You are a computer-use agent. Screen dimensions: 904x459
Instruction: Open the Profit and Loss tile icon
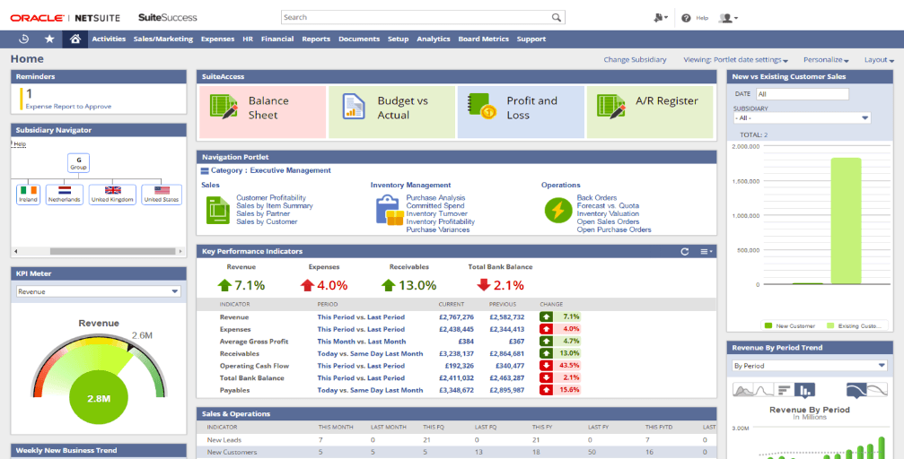[483, 107]
